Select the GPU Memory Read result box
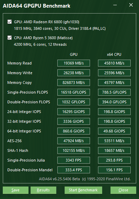This screenshot has height=199, width=139. tap(74, 63)
